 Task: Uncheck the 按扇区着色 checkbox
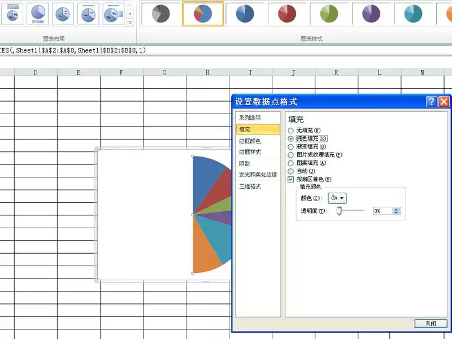[290, 179]
